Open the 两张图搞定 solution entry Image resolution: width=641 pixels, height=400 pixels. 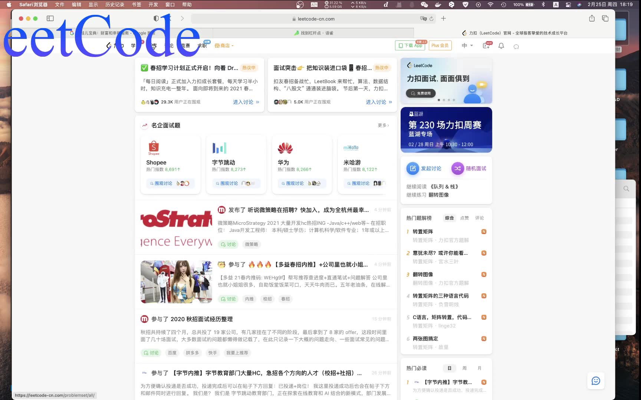pyautogui.click(x=425, y=339)
